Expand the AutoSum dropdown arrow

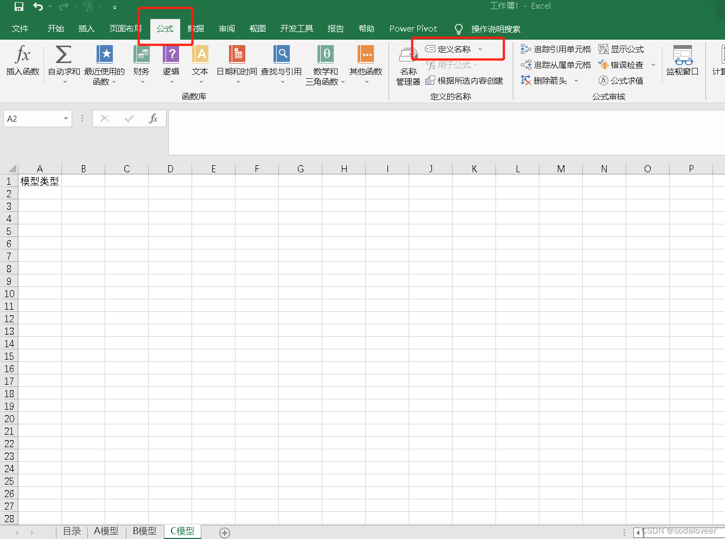65,82
